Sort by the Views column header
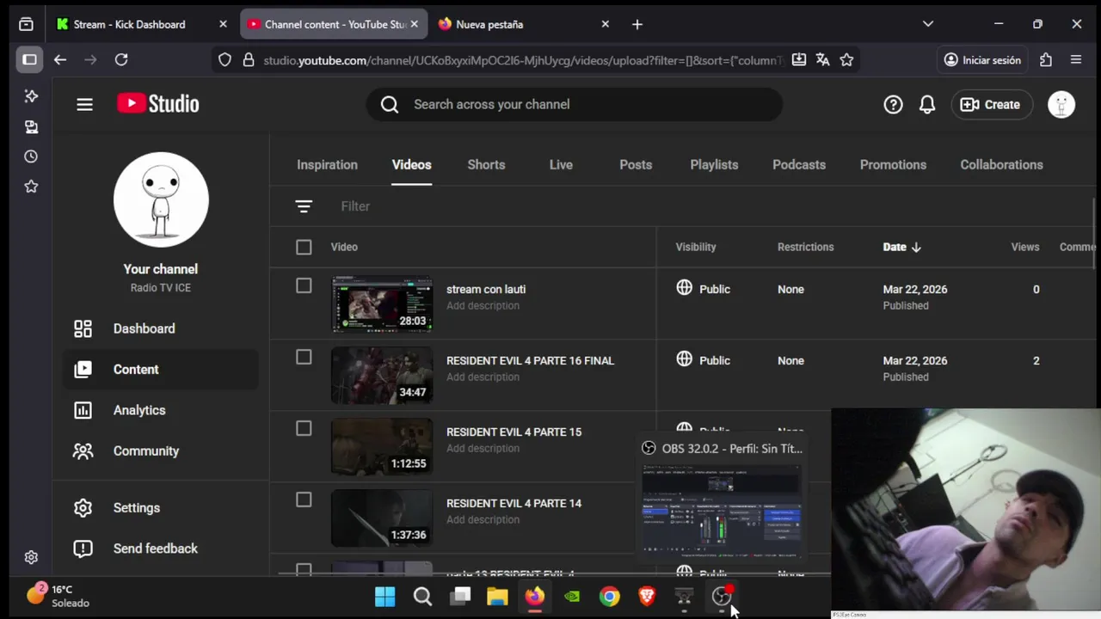The image size is (1101, 619). pyautogui.click(x=1025, y=248)
